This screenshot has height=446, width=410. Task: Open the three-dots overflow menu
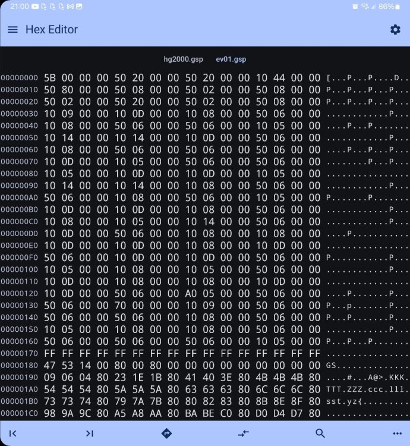(x=397, y=434)
